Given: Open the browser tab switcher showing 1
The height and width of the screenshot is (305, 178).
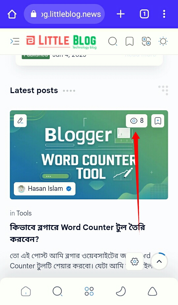Looking at the screenshot, I should (x=144, y=14).
